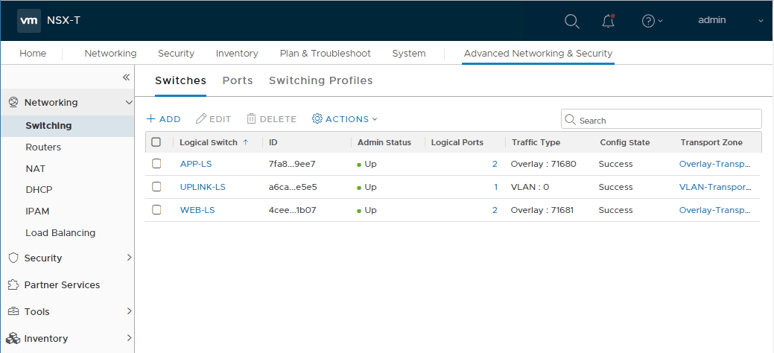
Task: Click ID cell 7fa8...9ee7
Action: coord(292,164)
